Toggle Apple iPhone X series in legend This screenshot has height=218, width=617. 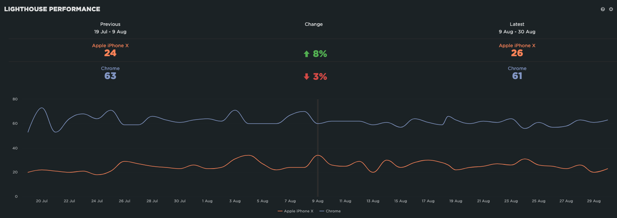click(x=296, y=211)
